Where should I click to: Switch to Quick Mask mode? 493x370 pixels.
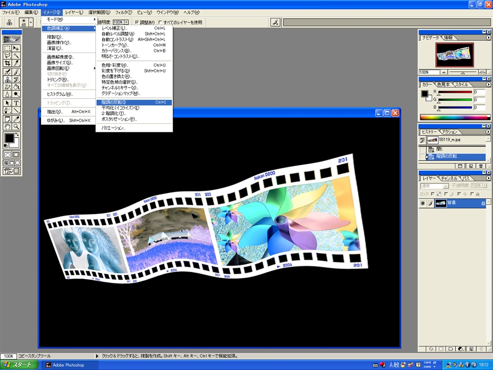point(16,155)
